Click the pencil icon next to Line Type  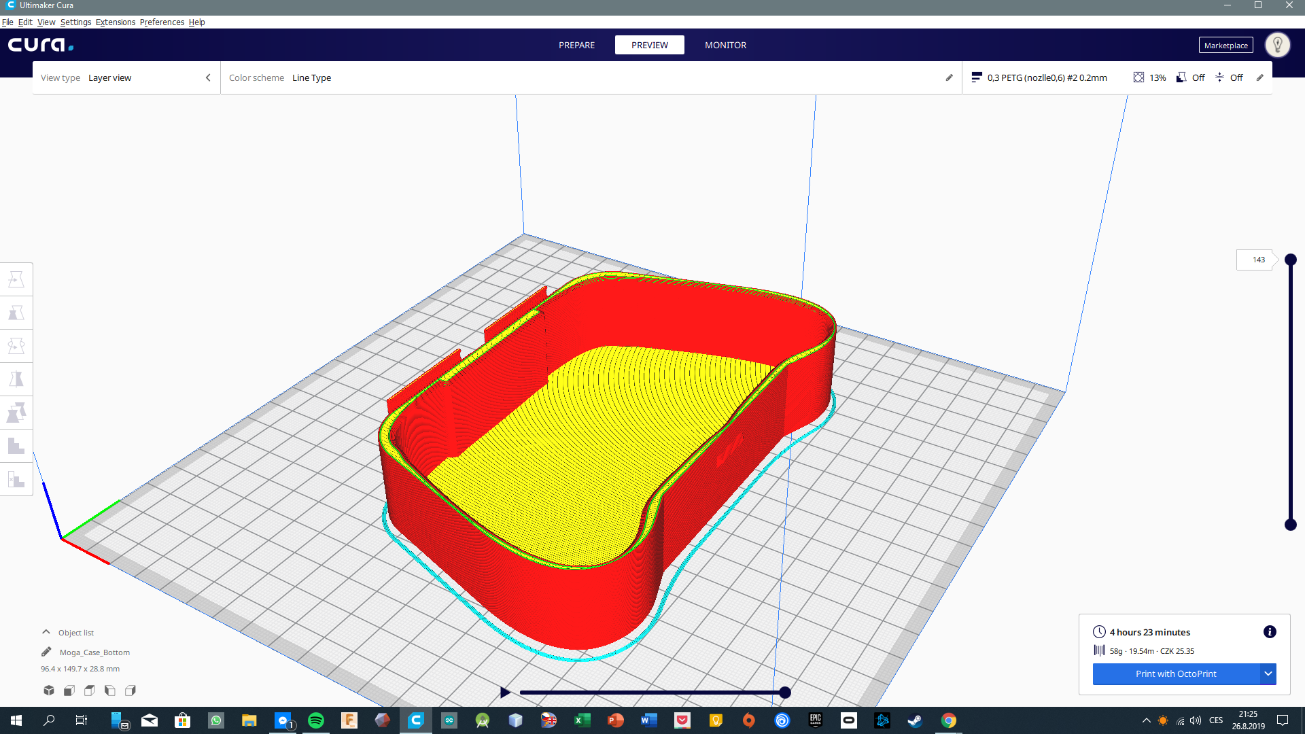[x=950, y=77]
